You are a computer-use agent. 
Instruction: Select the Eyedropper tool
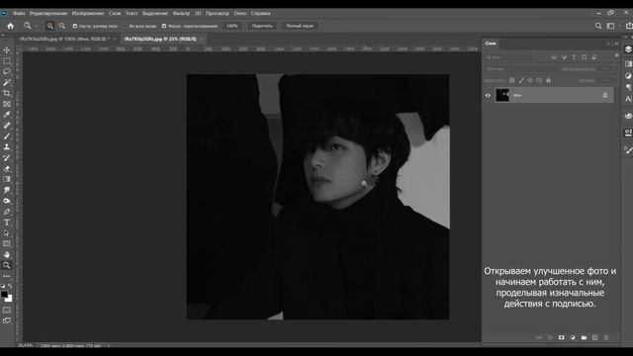7,115
